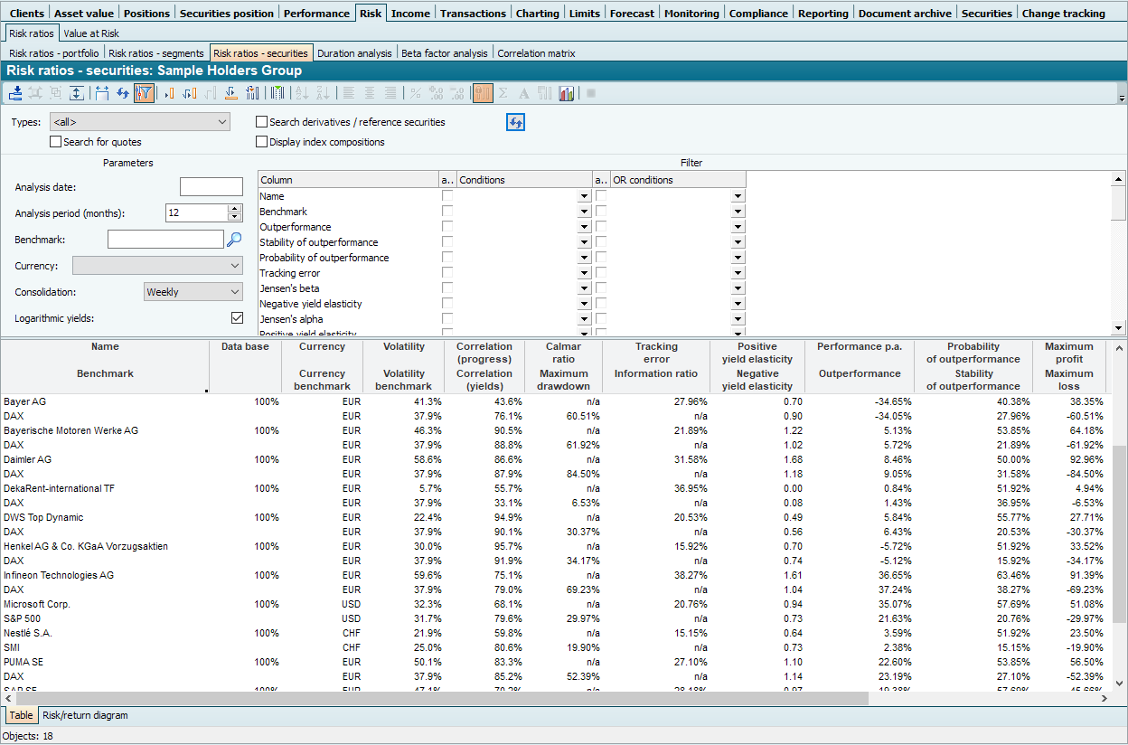Image resolution: width=1128 pixels, height=745 pixels.
Task: Open the Types dropdown showing <all>
Action: pyautogui.click(x=139, y=122)
